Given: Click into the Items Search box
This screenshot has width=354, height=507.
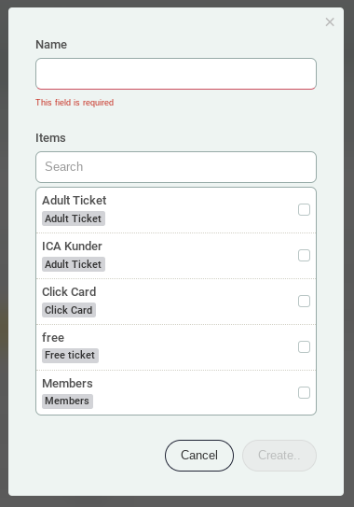Looking at the screenshot, I should [176, 167].
